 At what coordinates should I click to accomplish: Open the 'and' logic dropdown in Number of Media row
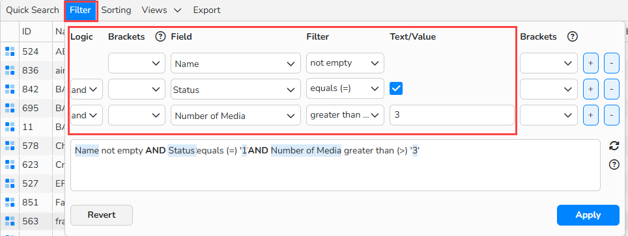pyautogui.click(x=87, y=115)
